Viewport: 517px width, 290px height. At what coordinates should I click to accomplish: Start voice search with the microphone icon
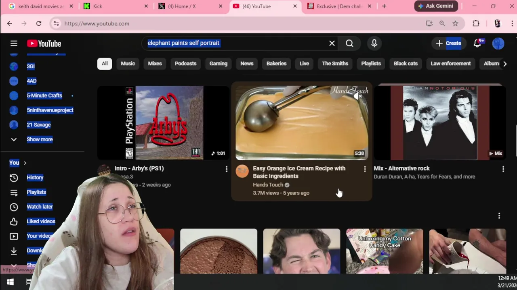coord(374,43)
